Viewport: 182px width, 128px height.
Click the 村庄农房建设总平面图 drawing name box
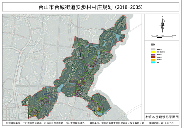click(x=162, y=117)
